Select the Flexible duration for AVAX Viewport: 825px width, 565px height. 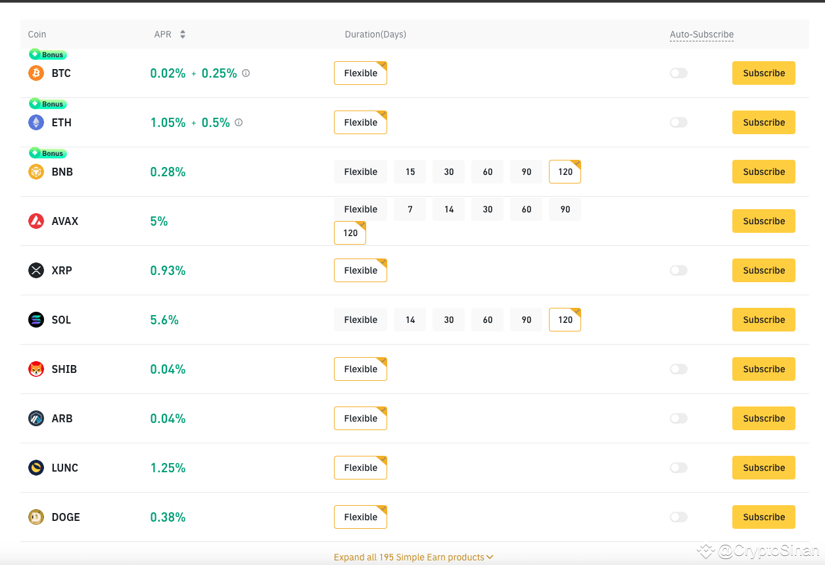pos(360,209)
